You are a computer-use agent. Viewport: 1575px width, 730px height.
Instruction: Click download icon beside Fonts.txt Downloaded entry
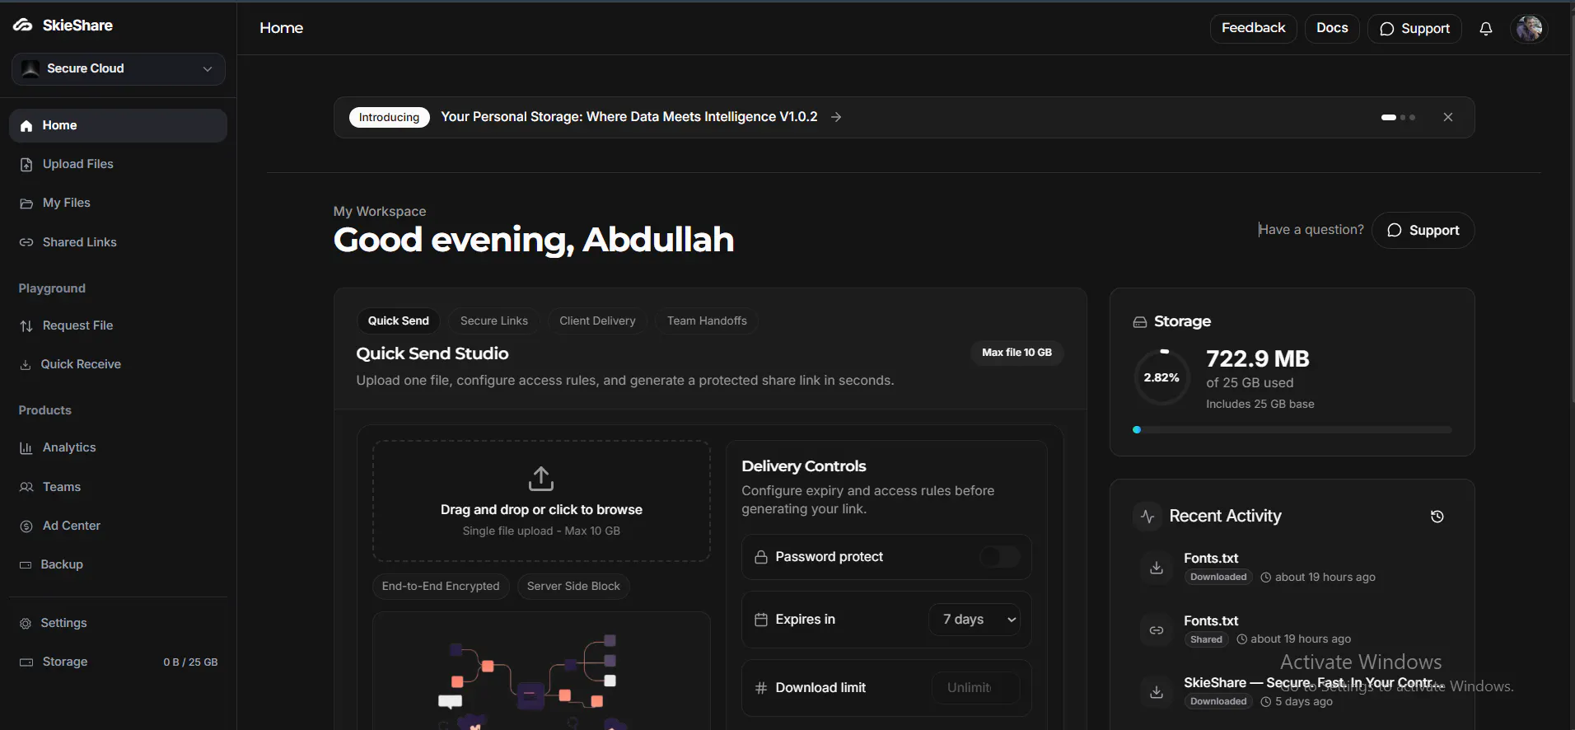coord(1157,568)
